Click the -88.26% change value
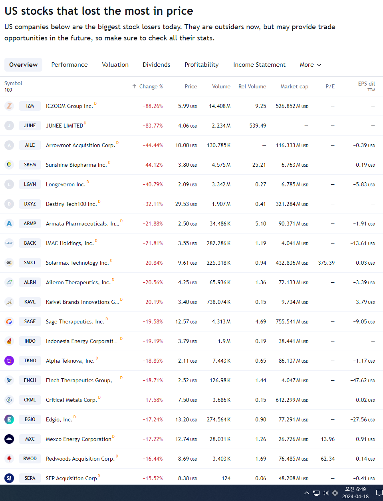The width and height of the screenshot is (383, 501). point(153,106)
